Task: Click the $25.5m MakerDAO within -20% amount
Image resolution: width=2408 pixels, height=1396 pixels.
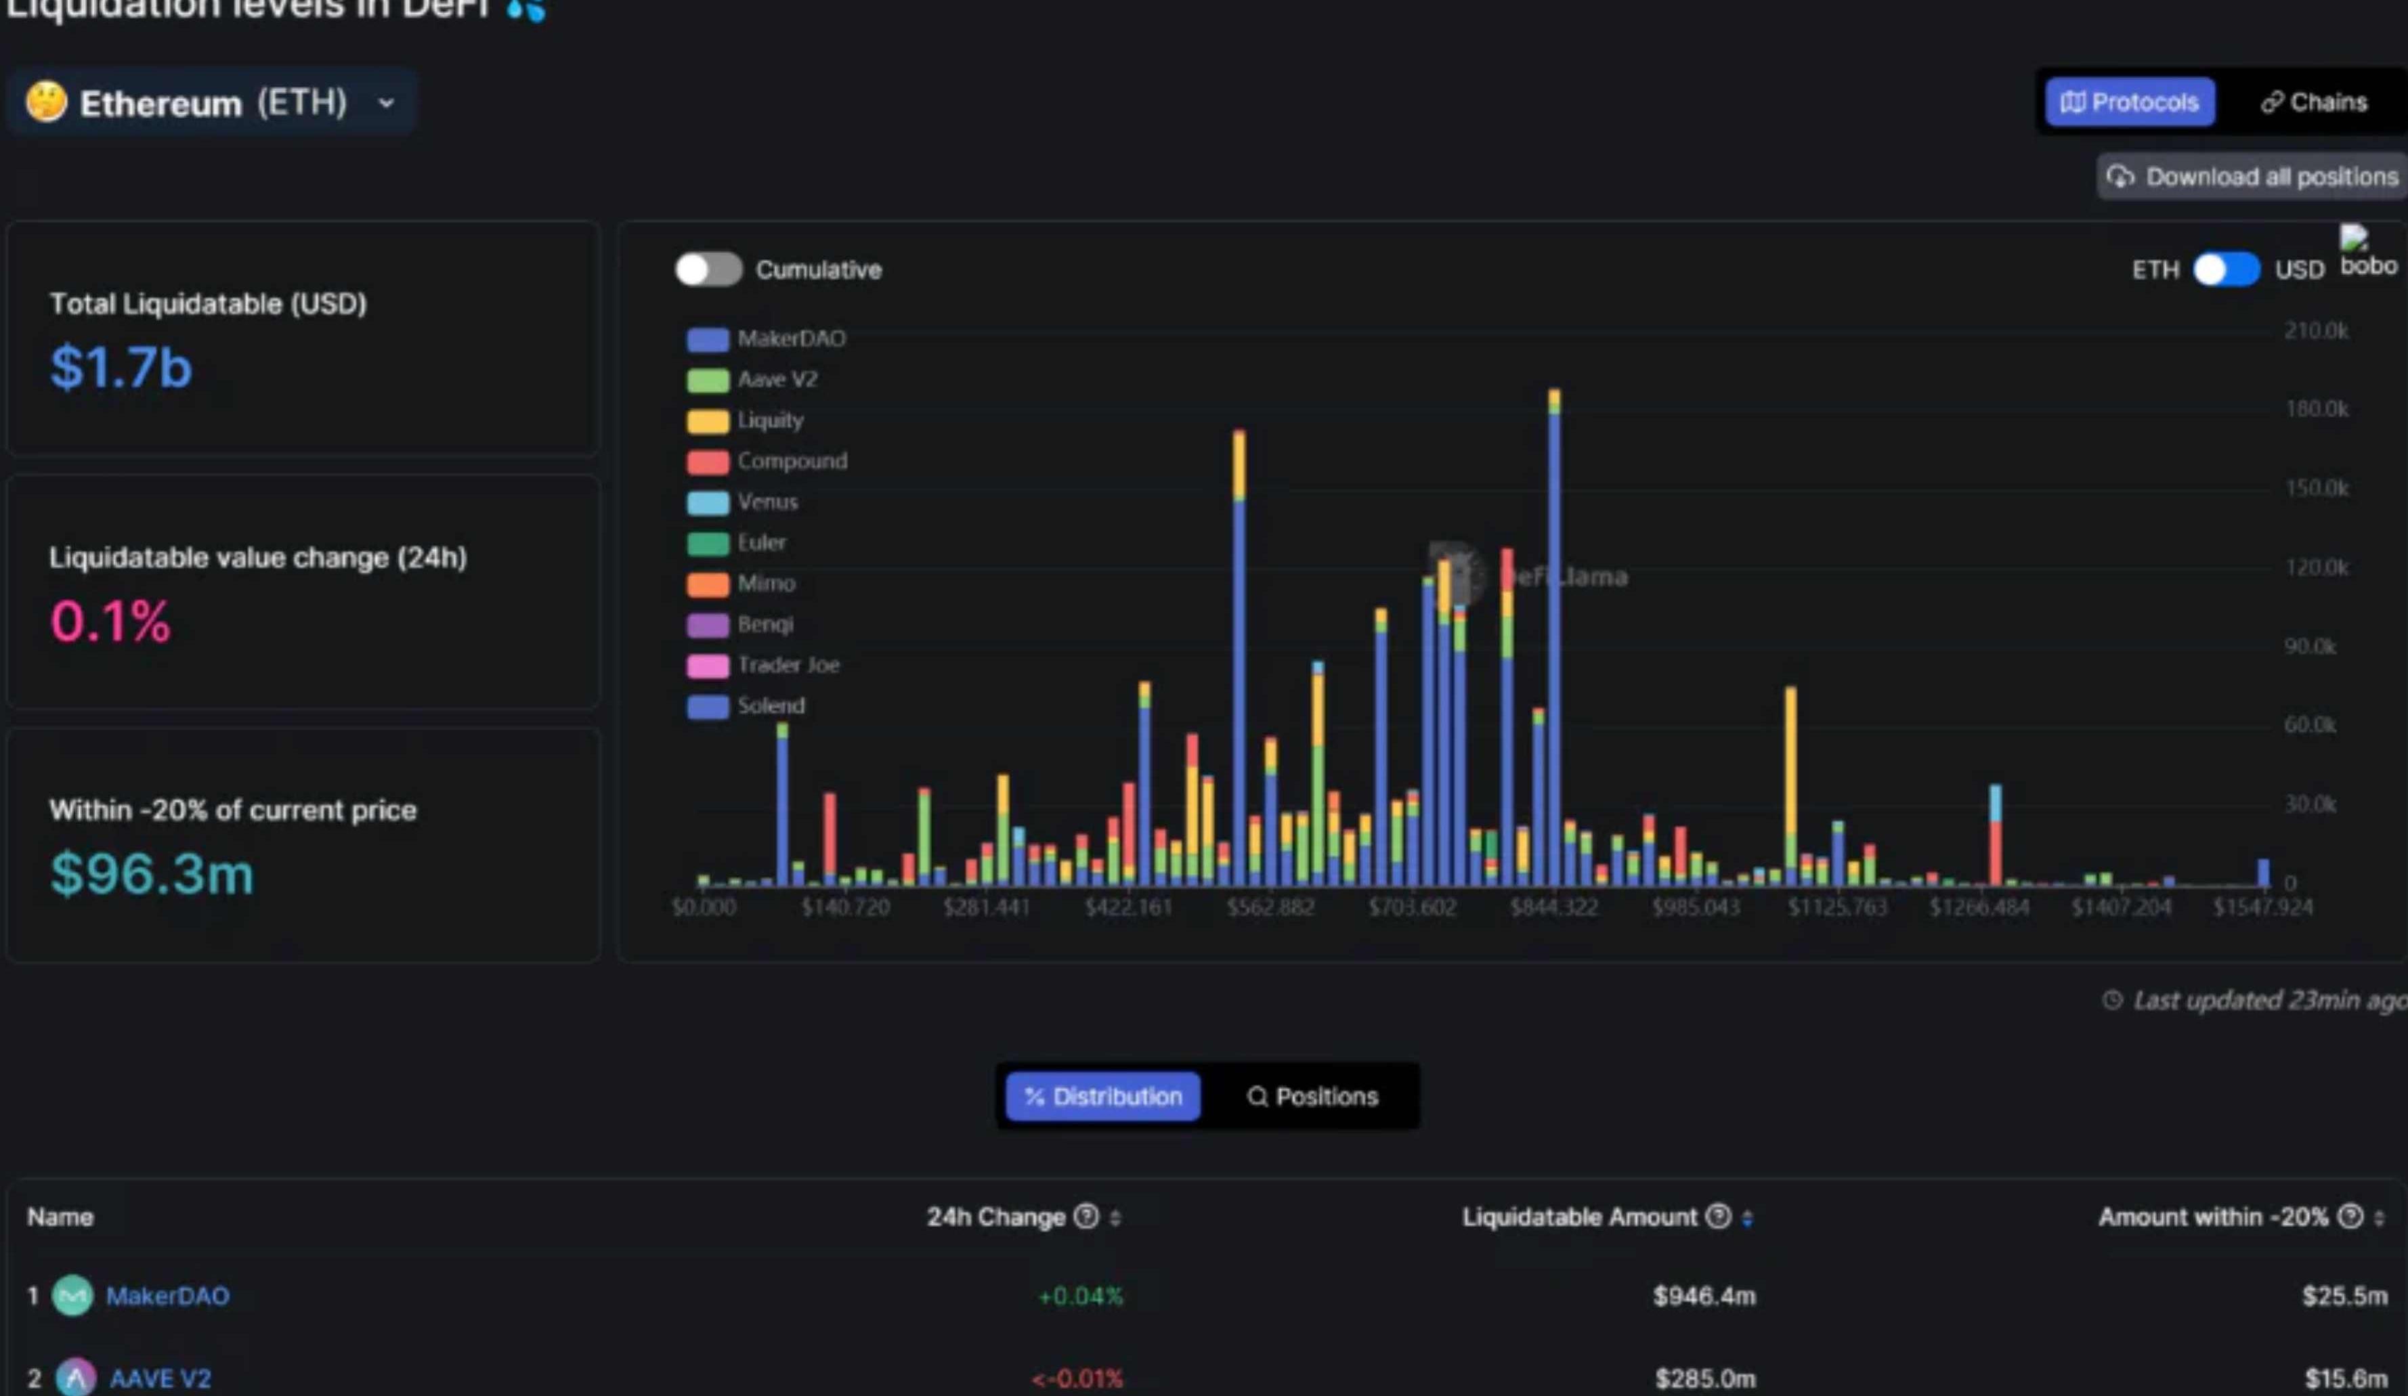Action: pyautogui.click(x=2344, y=1296)
